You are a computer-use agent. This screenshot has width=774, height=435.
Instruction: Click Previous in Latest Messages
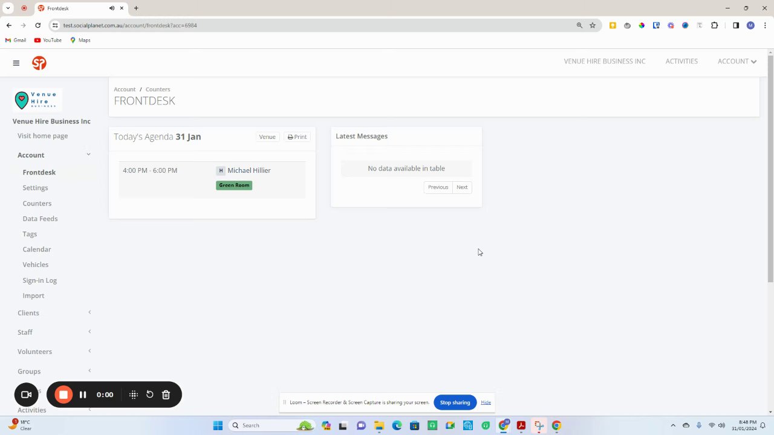pyautogui.click(x=438, y=187)
